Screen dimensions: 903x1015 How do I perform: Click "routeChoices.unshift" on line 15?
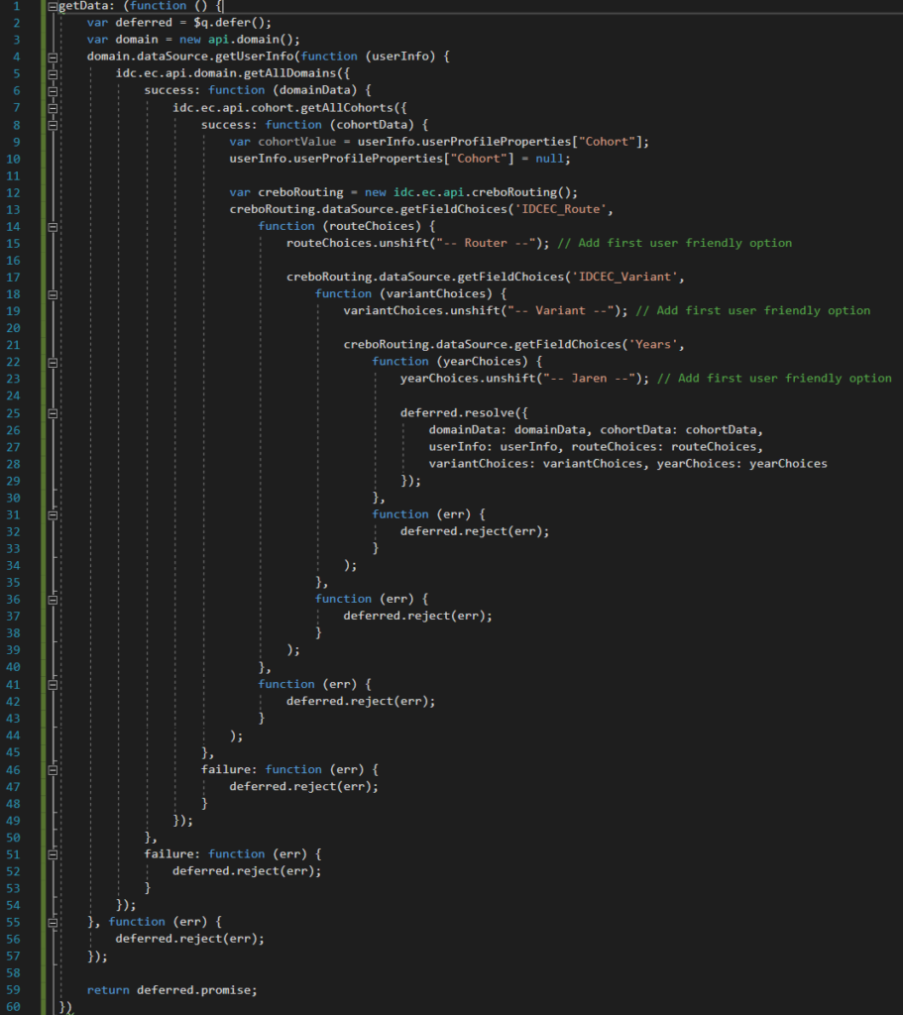point(357,243)
